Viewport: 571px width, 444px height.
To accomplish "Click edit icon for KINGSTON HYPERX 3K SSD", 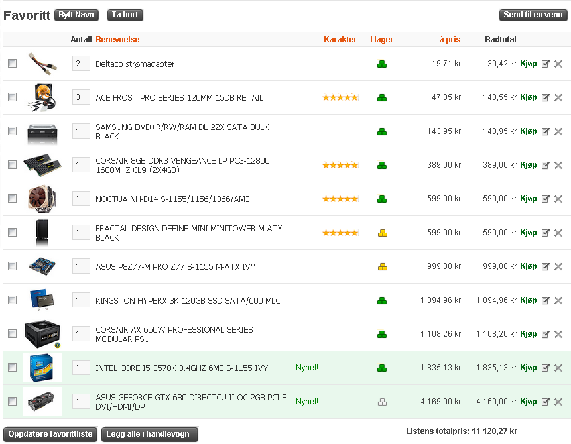I will (x=545, y=300).
